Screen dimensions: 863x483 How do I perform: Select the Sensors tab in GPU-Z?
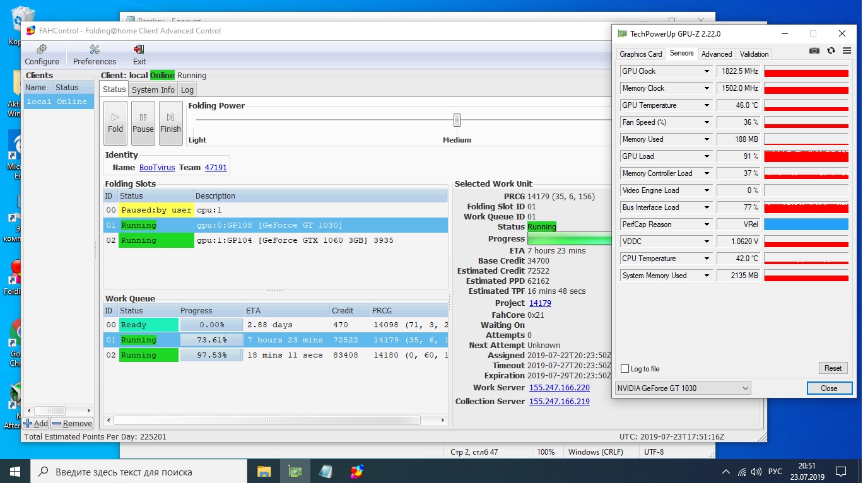[682, 54]
